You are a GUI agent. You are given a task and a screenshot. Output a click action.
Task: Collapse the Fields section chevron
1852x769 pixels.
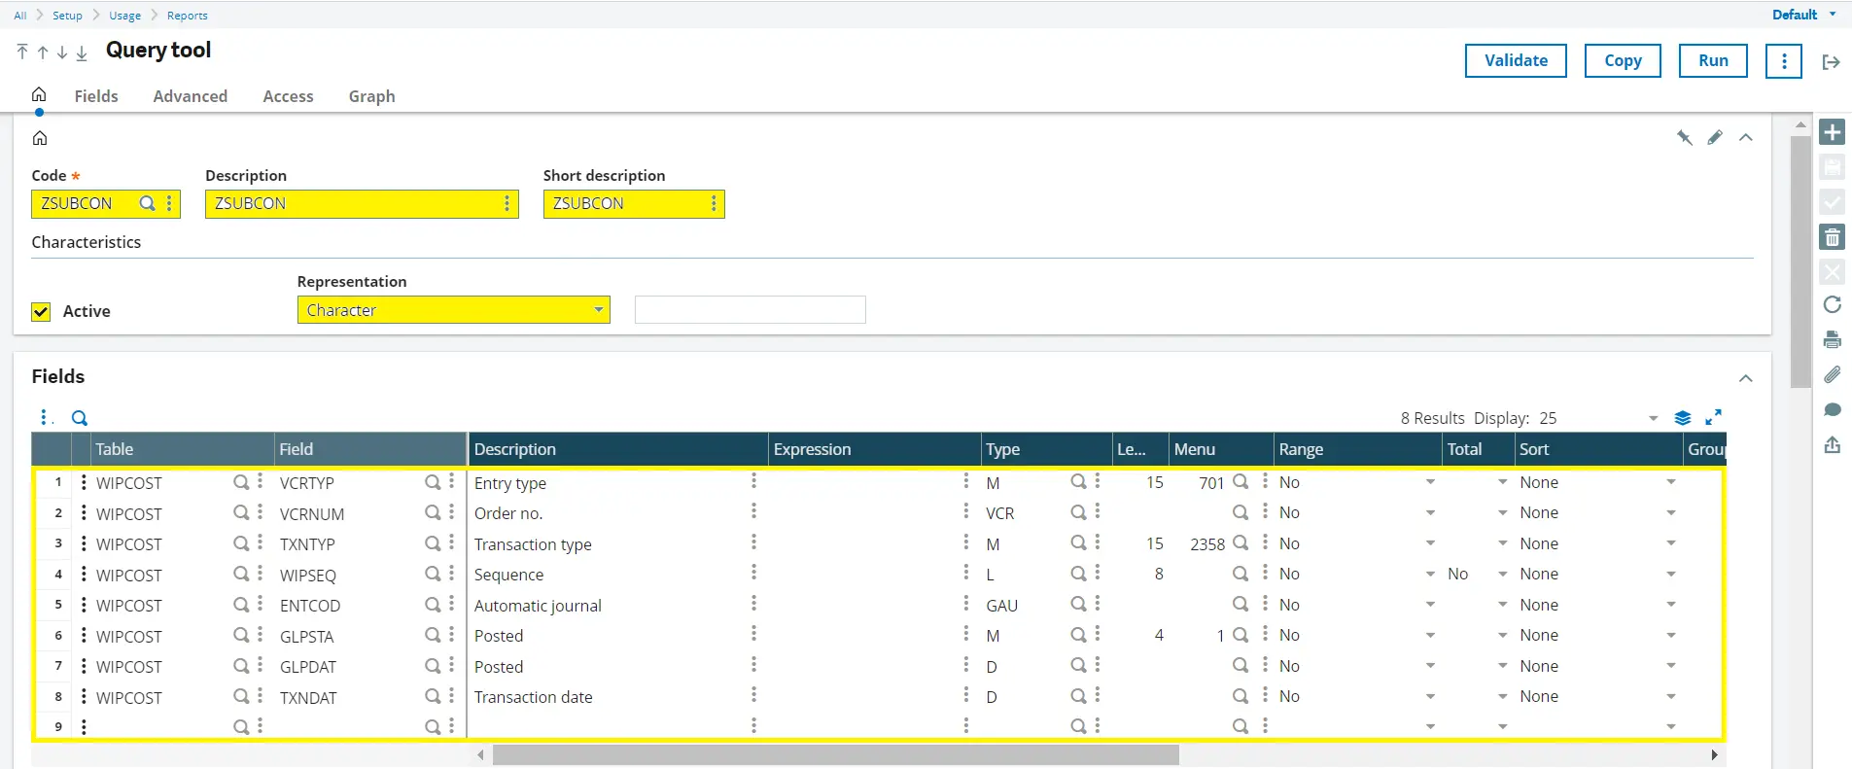pyautogui.click(x=1746, y=378)
